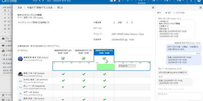Click 回答 in the dialog menu
Viewport: 203px width, 101px height.
20,8
